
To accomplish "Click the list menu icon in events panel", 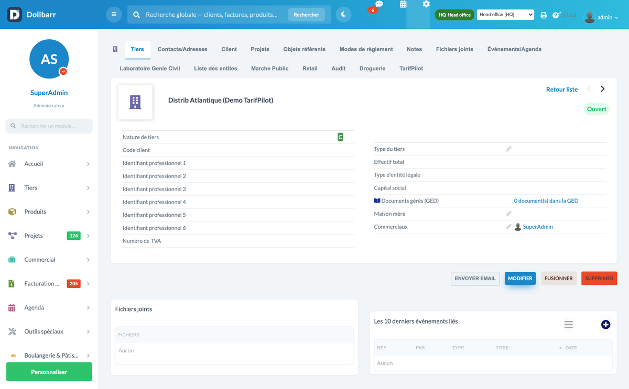I will coord(568,325).
